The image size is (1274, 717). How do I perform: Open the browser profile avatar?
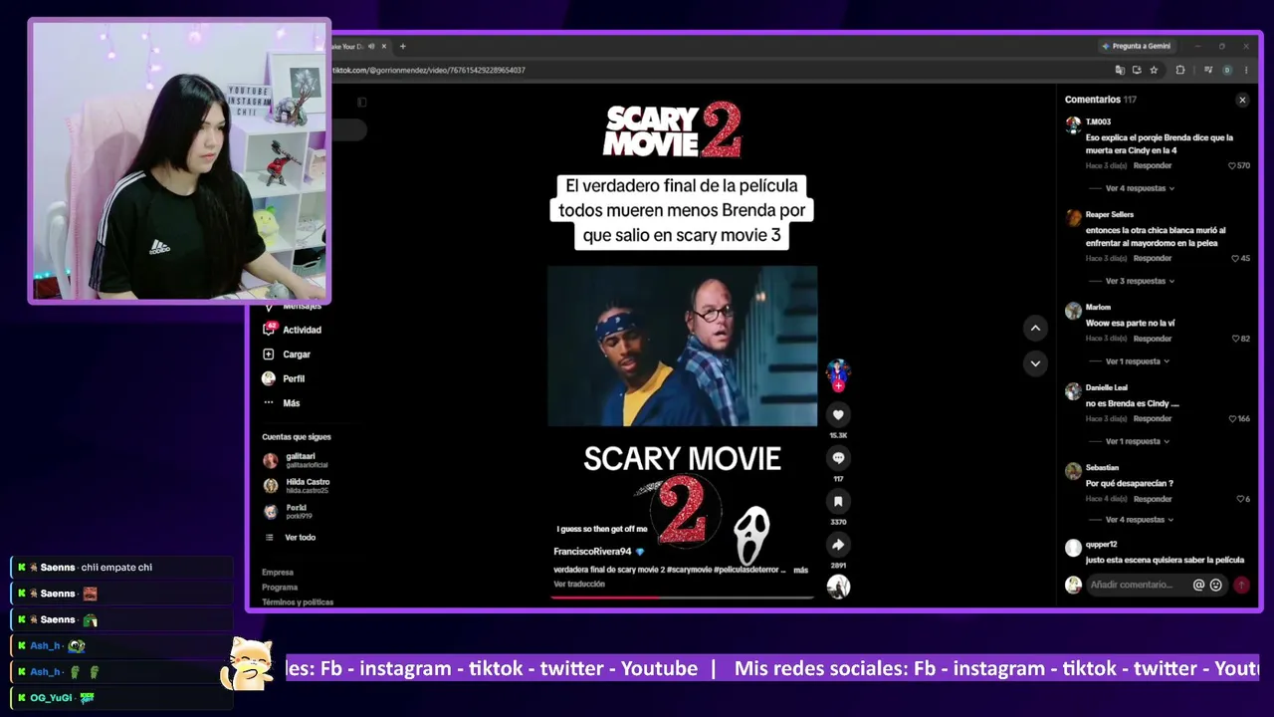point(1227,70)
